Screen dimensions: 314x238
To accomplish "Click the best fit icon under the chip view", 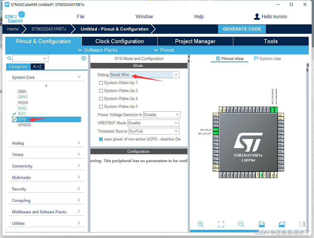I will pos(221,224).
